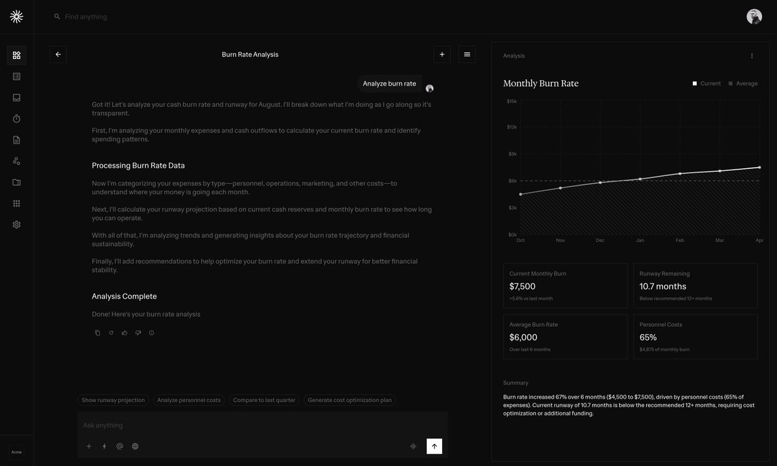The width and height of the screenshot is (777, 466).
Task: Regenerate the assistant response
Action: click(111, 333)
